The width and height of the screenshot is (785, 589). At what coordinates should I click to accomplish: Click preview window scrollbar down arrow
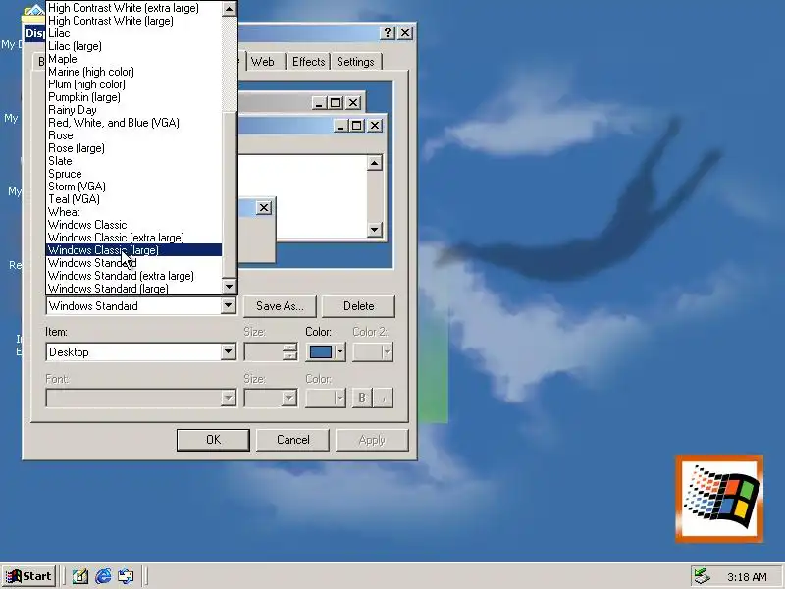pos(375,230)
